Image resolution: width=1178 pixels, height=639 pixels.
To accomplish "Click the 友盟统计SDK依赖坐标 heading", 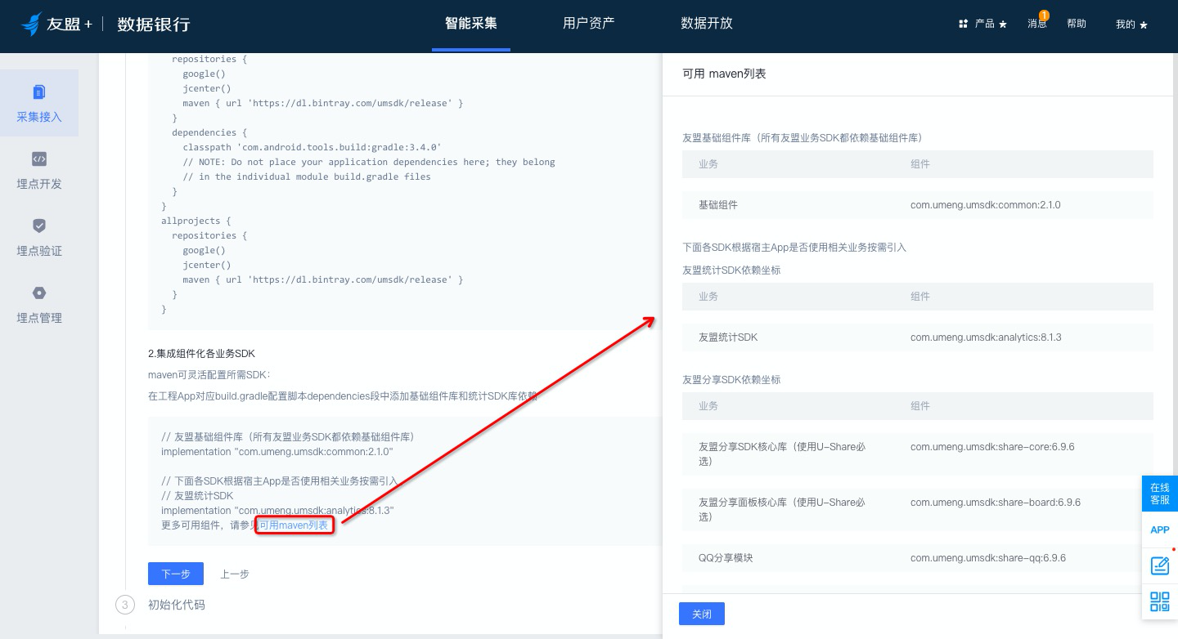I will (x=731, y=270).
